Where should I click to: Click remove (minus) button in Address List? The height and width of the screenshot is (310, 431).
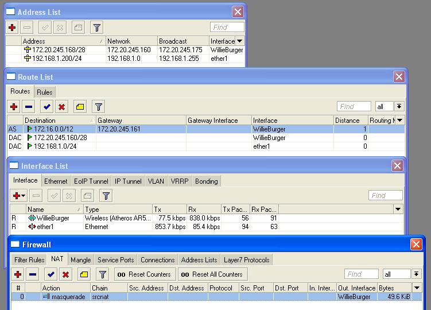pyautogui.click(x=27, y=28)
